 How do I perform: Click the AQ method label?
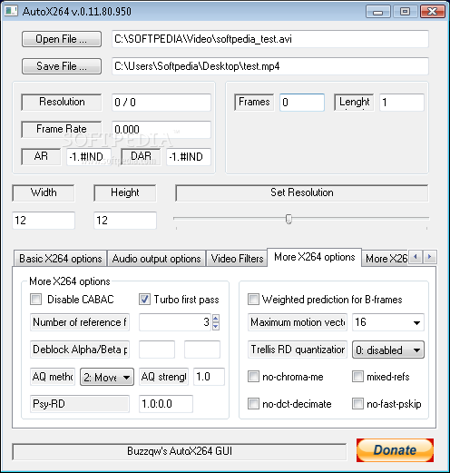pyautogui.click(x=53, y=377)
